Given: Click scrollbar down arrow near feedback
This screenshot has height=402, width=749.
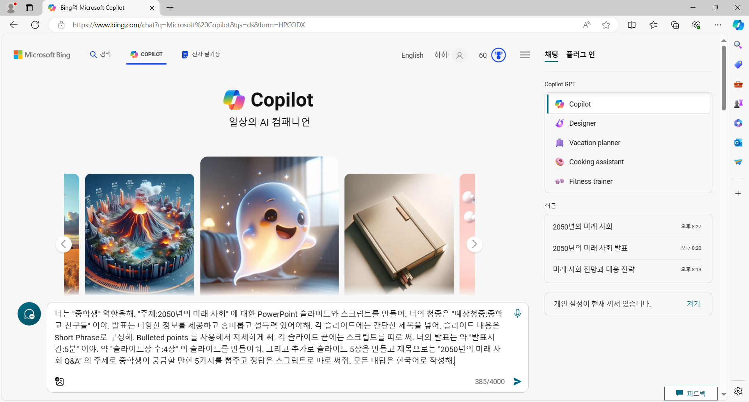Looking at the screenshot, I should (724, 394).
